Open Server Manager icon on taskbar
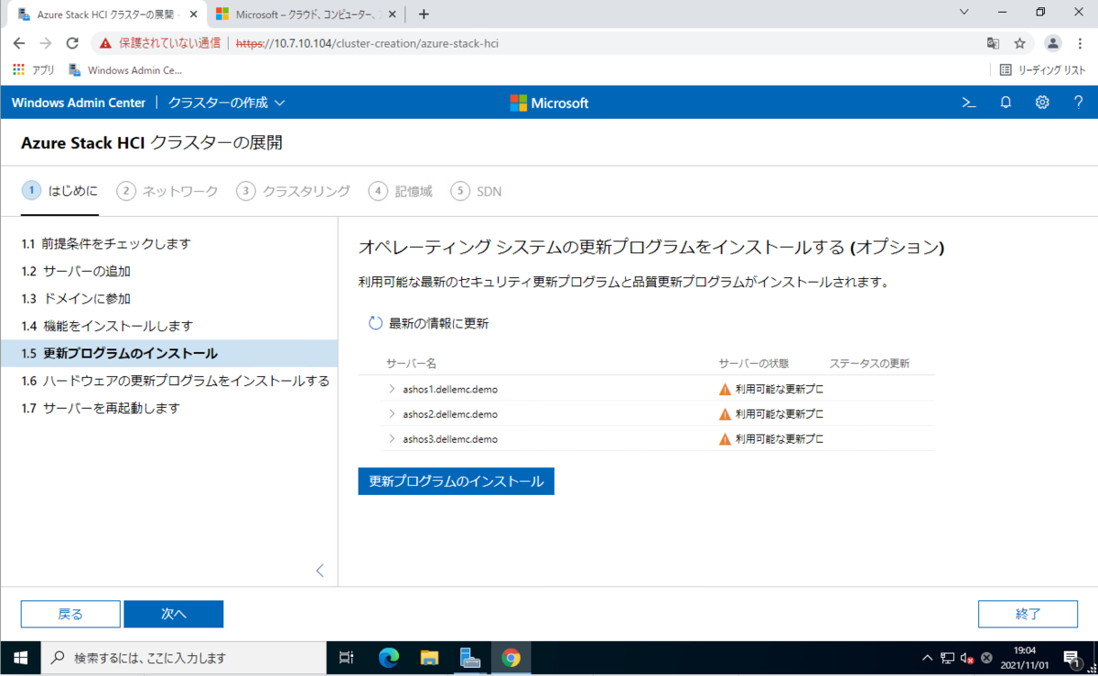 tap(470, 658)
